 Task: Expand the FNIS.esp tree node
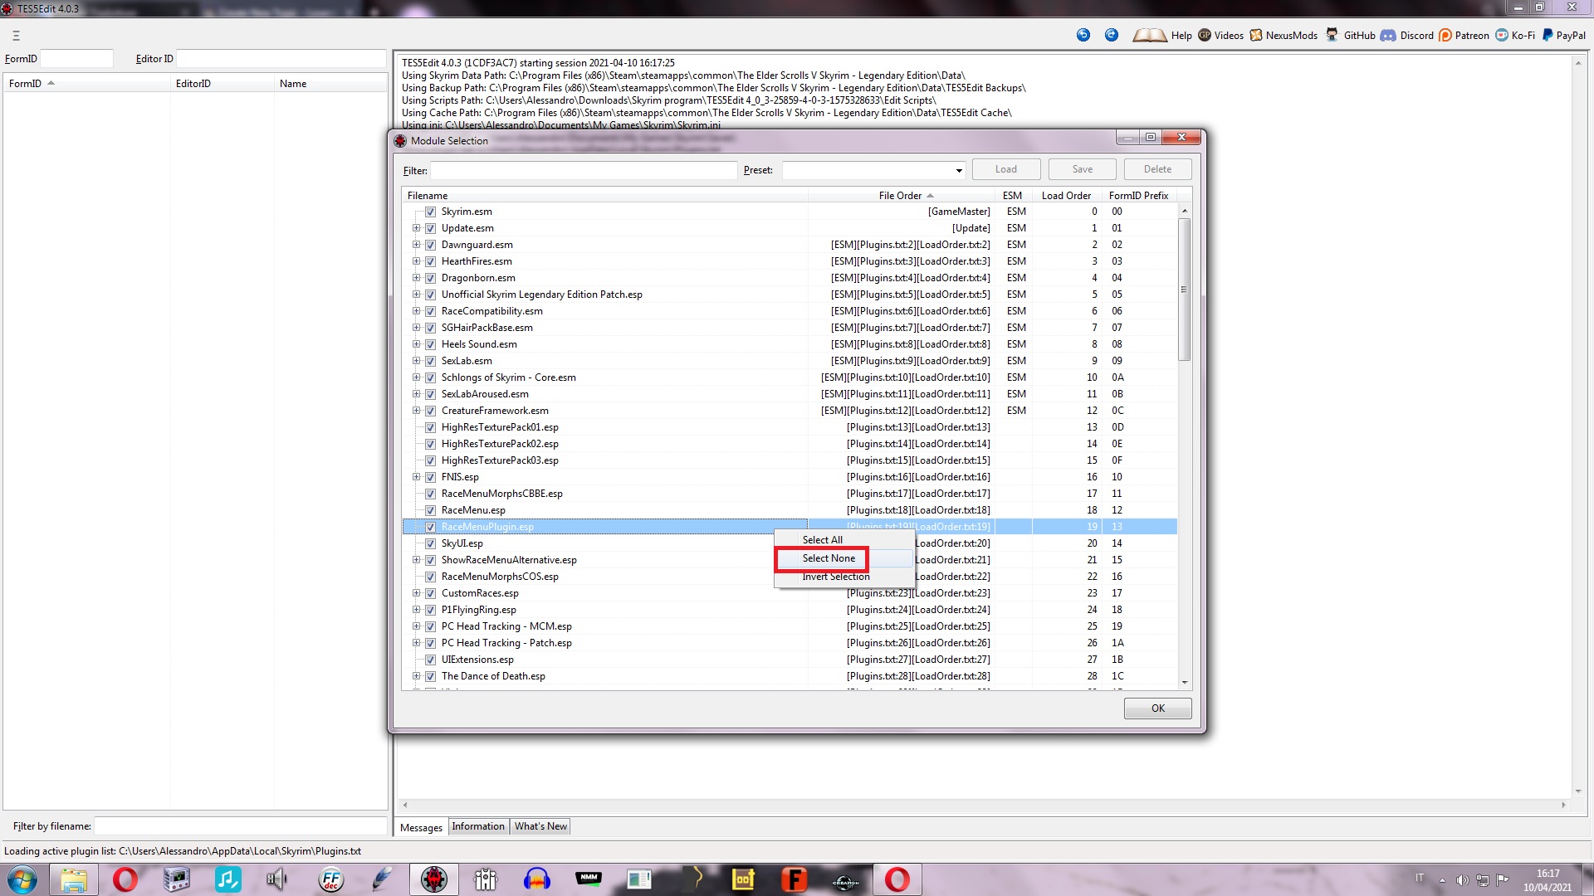tap(416, 477)
